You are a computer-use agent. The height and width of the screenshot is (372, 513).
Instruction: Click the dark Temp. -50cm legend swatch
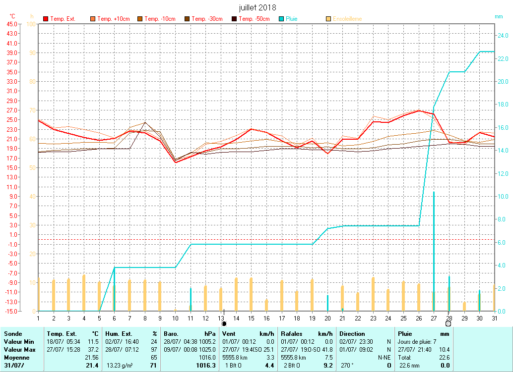pyautogui.click(x=234, y=19)
